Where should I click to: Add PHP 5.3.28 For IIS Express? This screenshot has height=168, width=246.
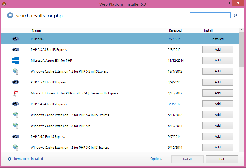click(x=218, y=49)
